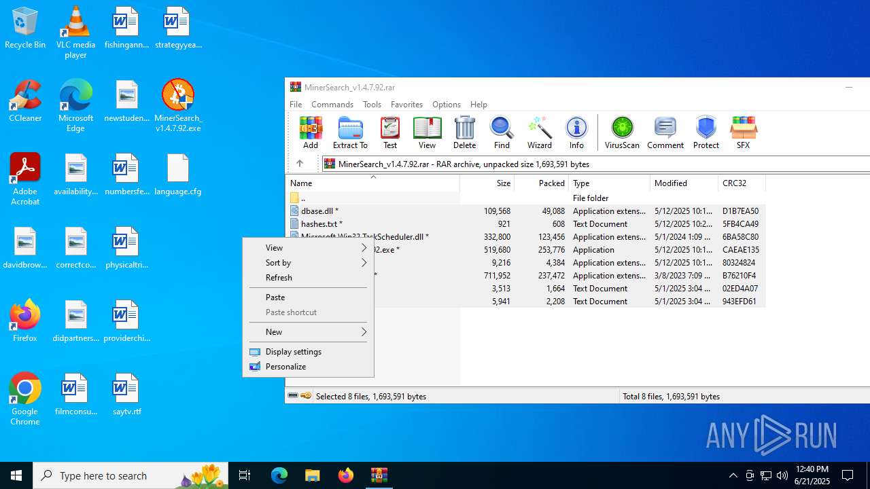
Task: Choose Personalize from context menu
Action: [x=308, y=367]
